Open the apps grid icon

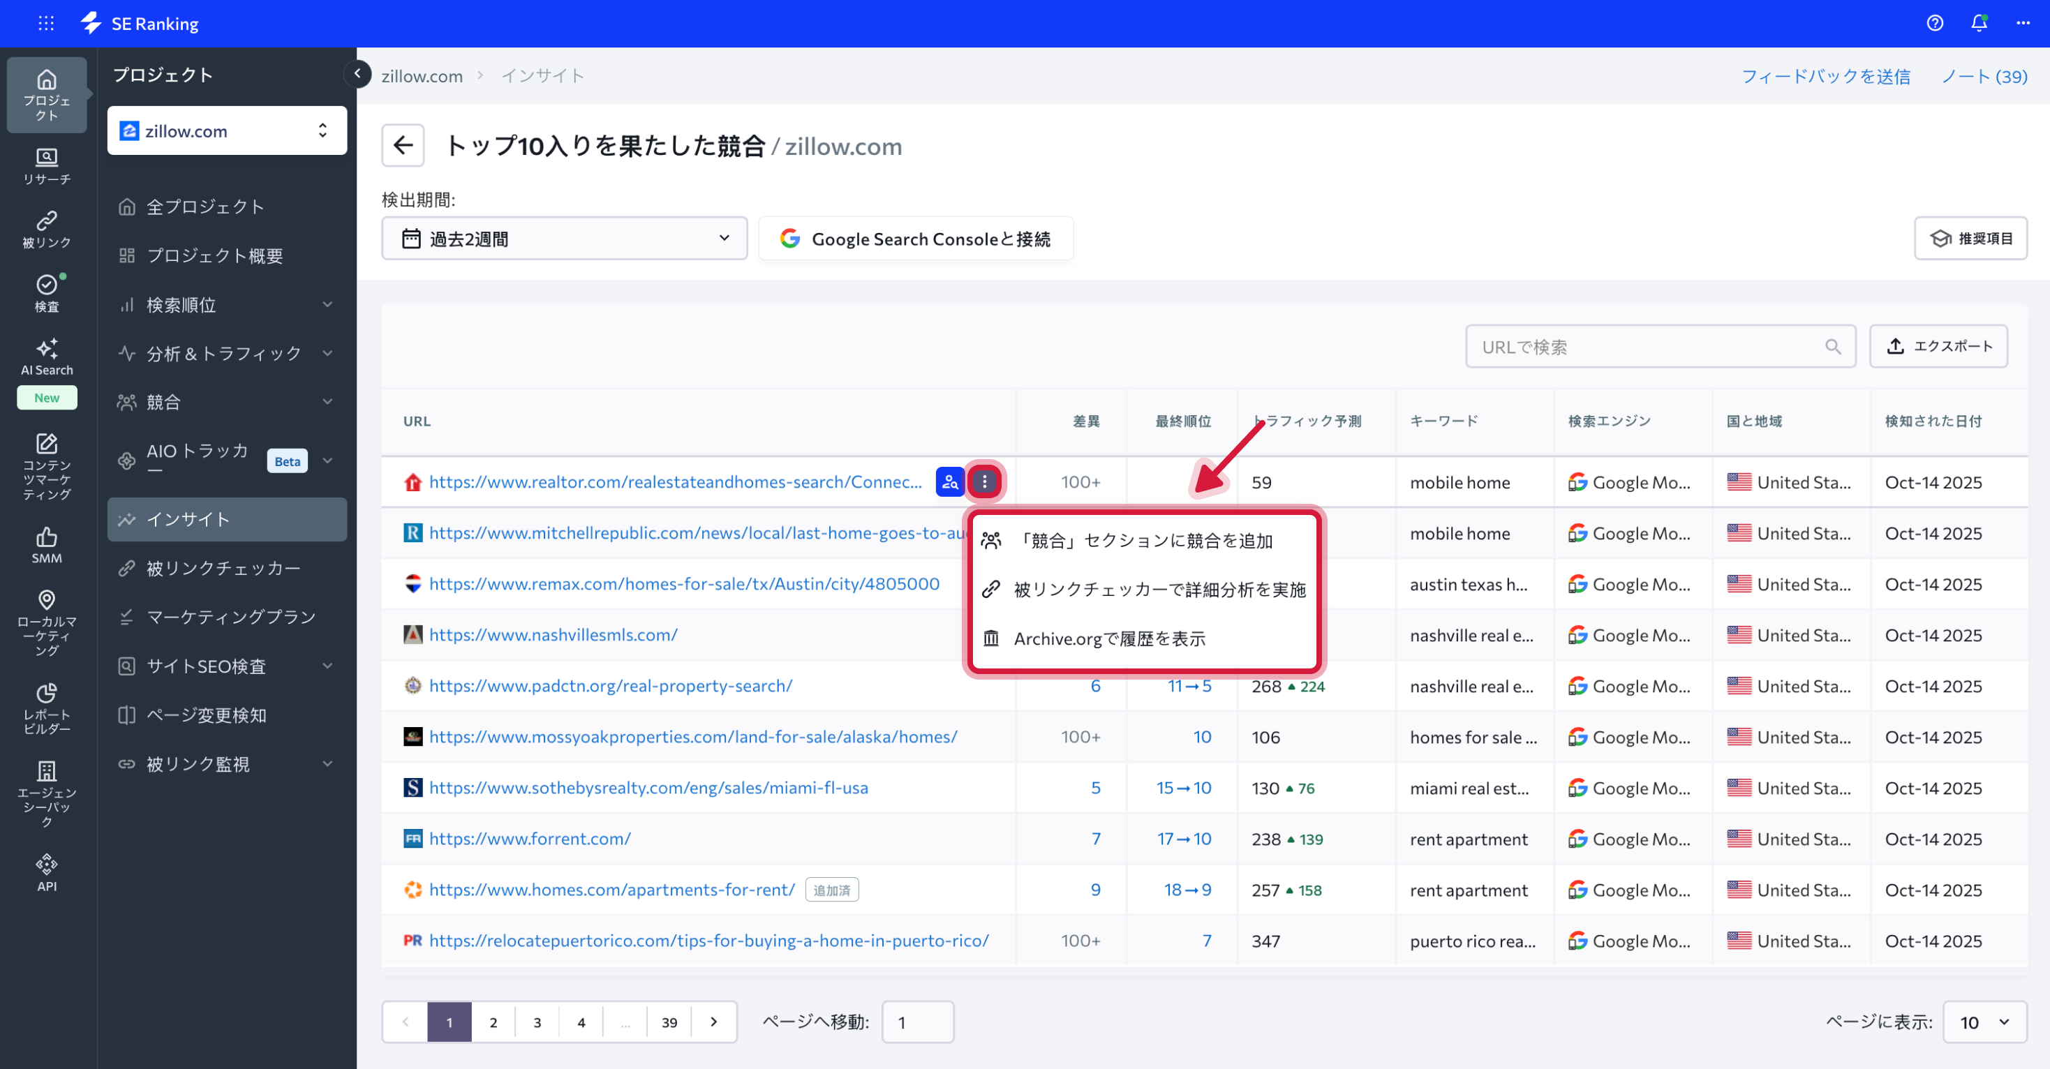[46, 23]
